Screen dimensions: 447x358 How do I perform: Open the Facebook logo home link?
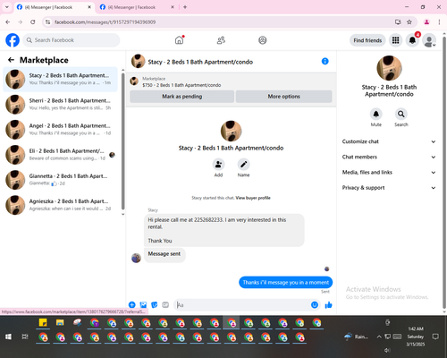[x=13, y=40]
